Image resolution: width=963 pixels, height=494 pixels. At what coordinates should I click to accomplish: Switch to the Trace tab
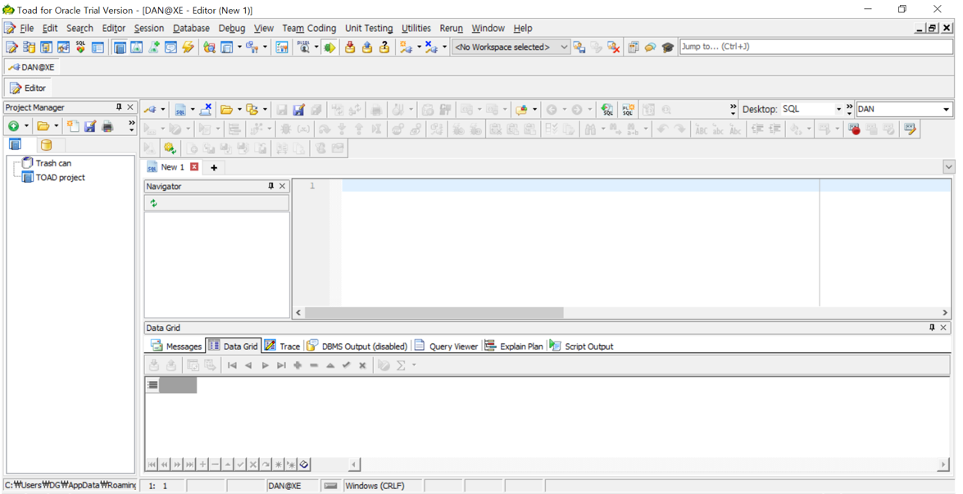(283, 346)
